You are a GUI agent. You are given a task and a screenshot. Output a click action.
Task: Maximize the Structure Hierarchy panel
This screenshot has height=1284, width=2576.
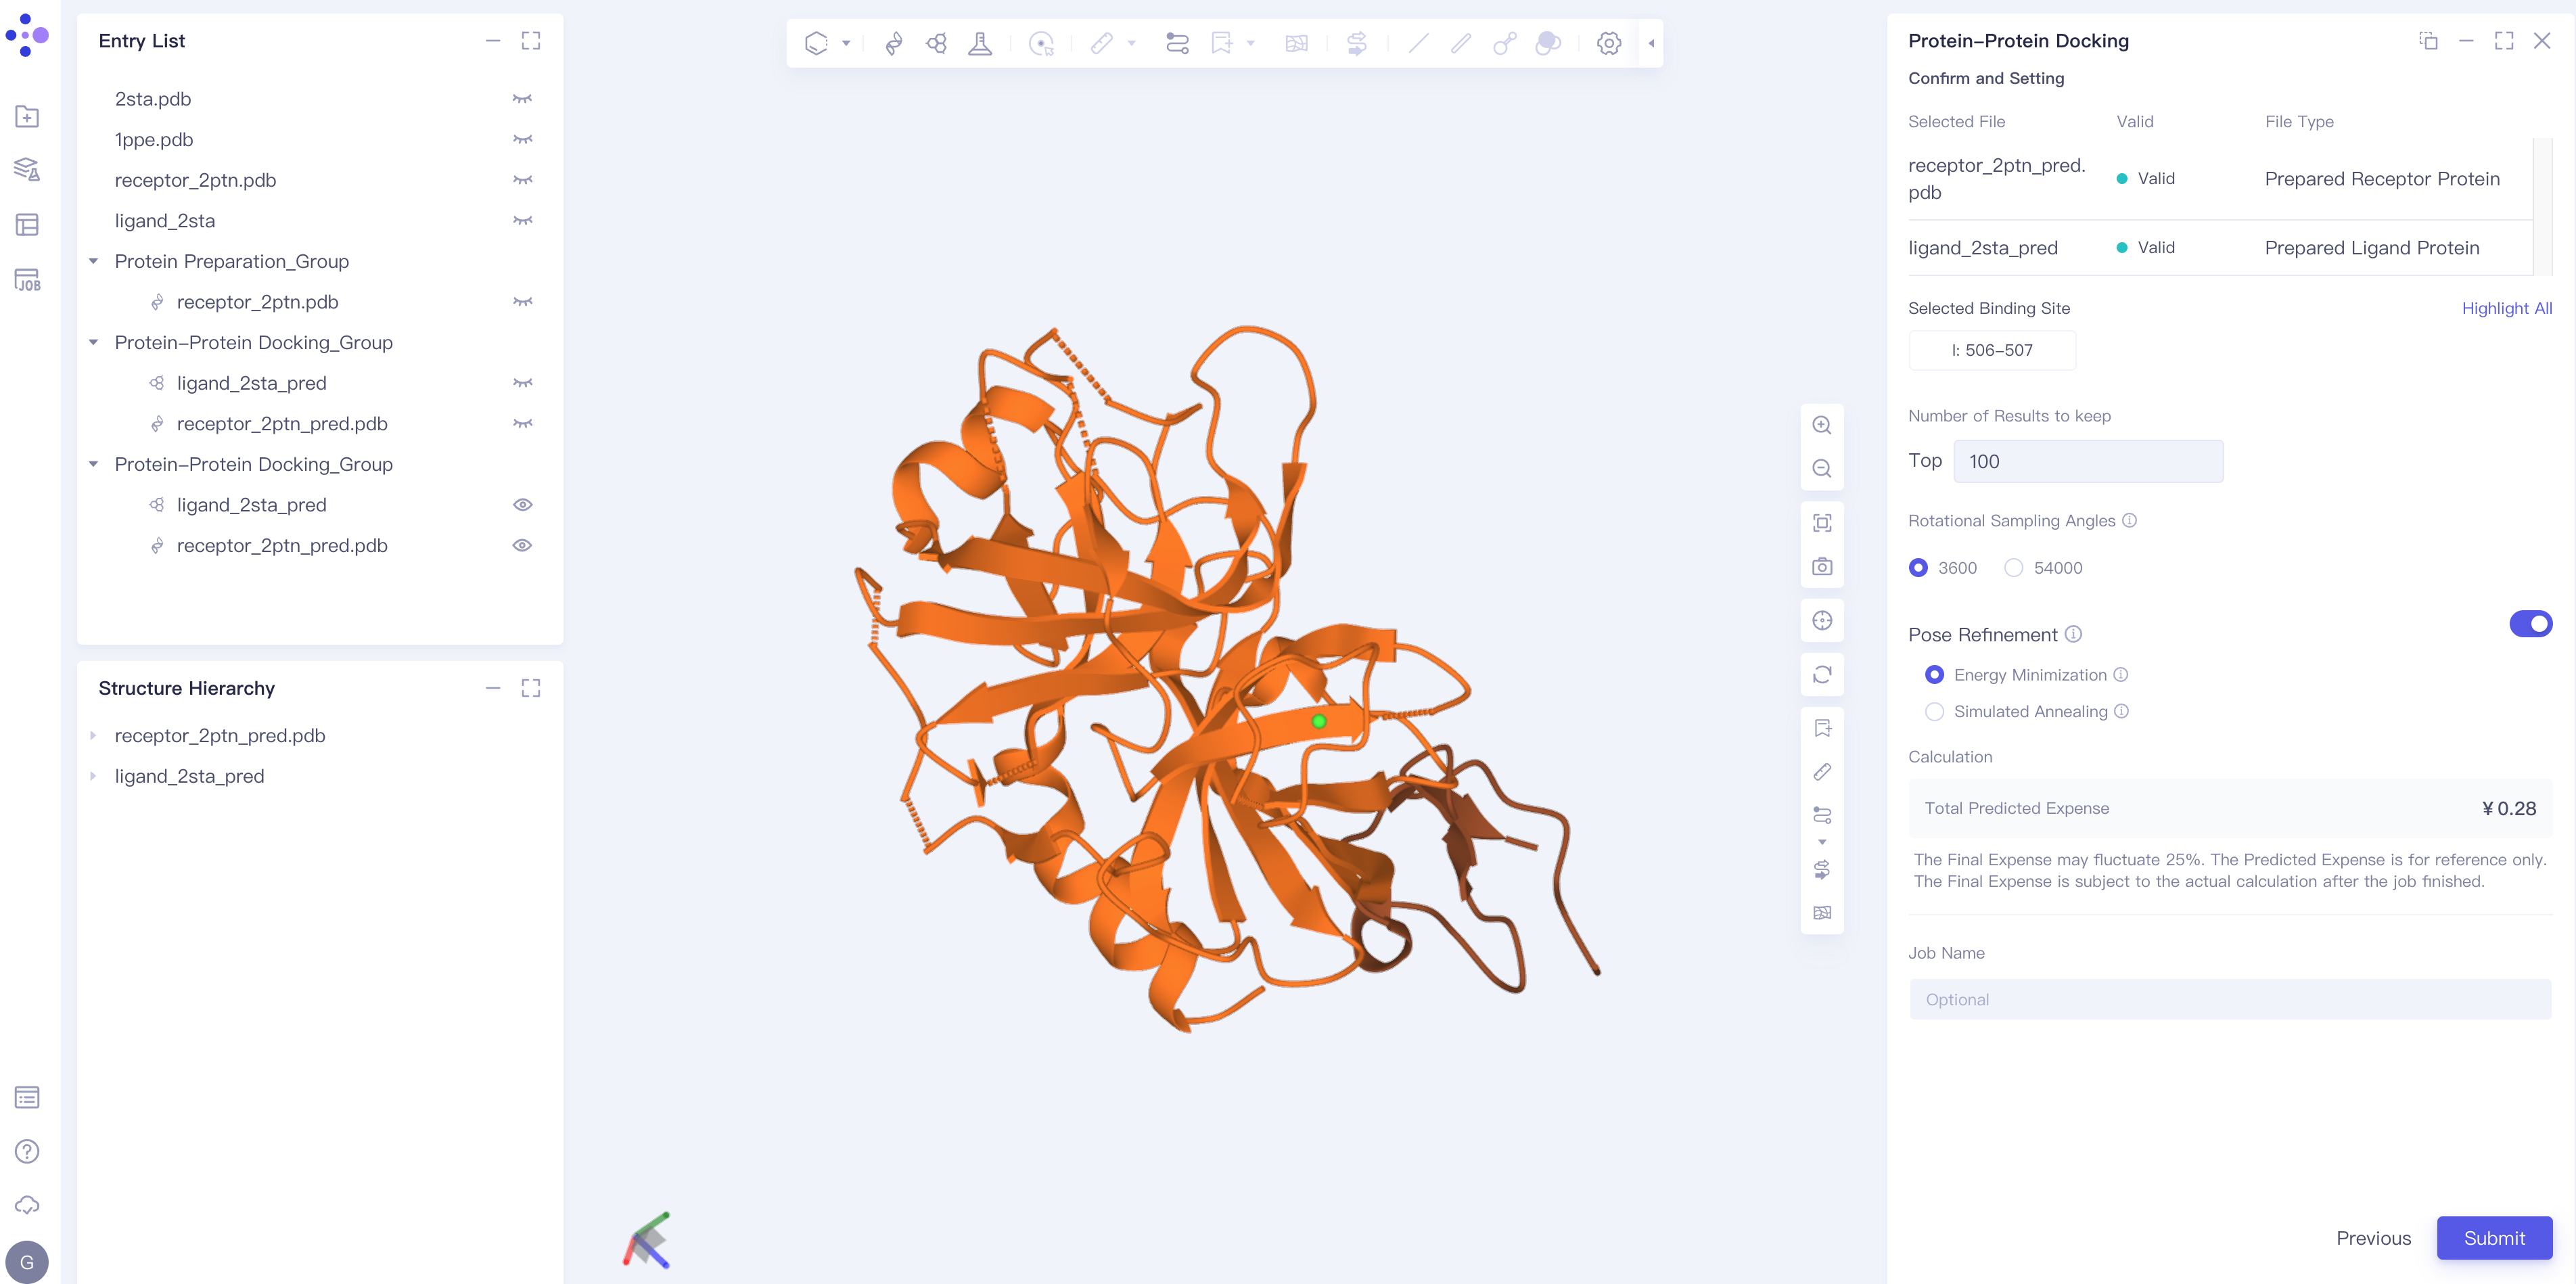pos(531,688)
